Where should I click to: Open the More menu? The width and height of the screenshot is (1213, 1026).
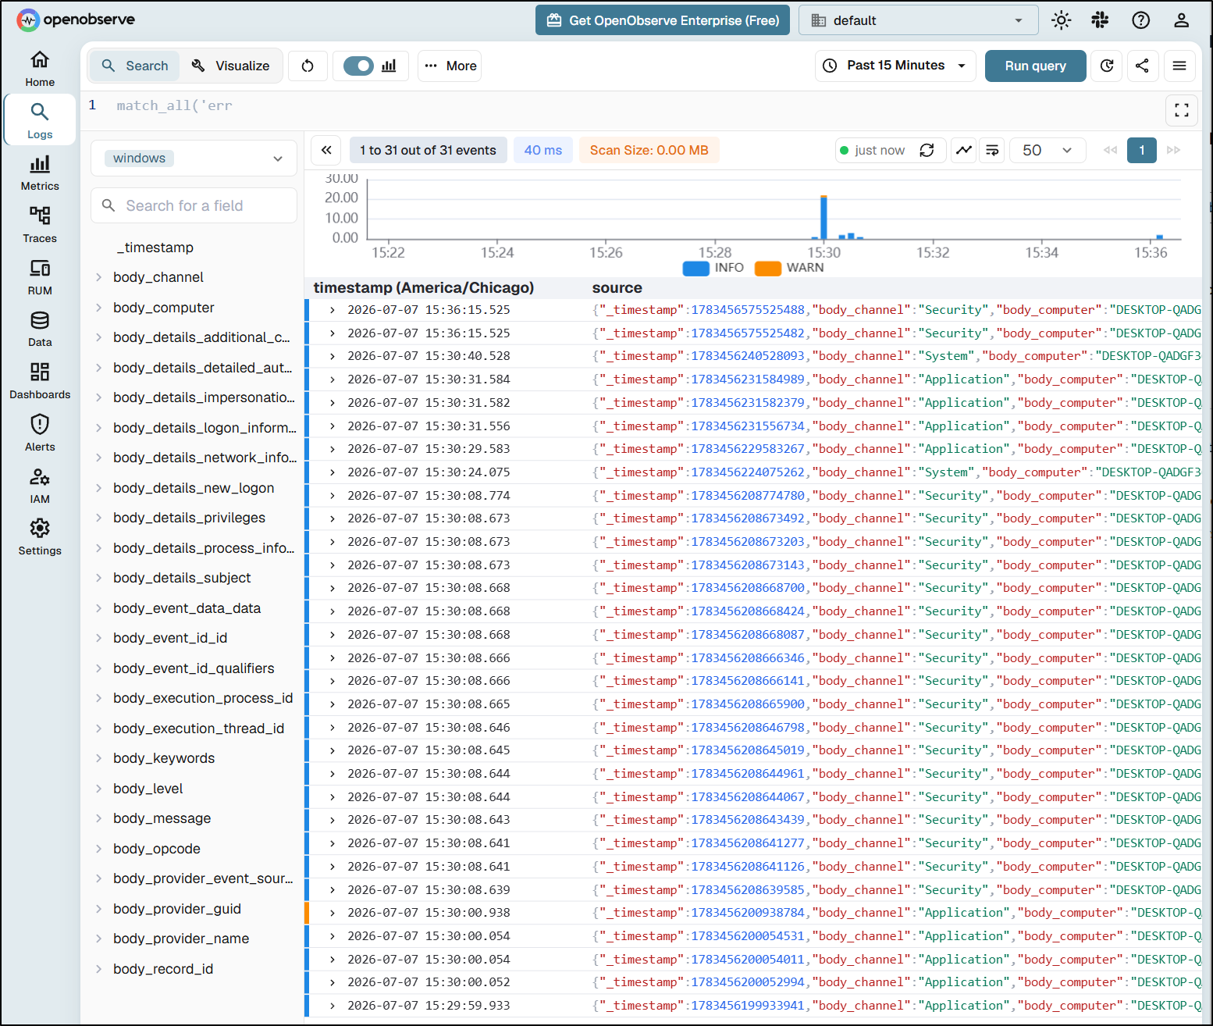[450, 66]
